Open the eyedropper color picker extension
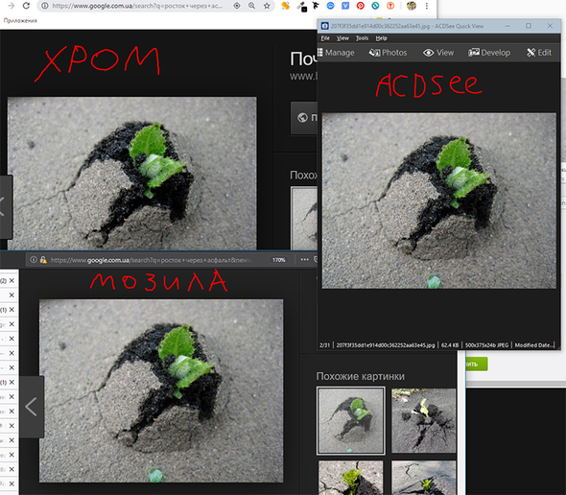This screenshot has height=495, width=566. [302, 6]
